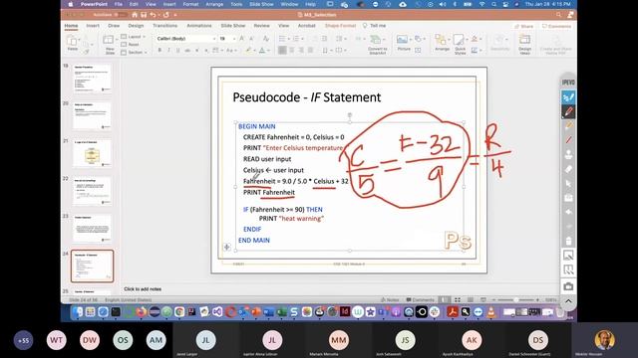
Task: Open Adobe Acrobat from the Dock
Action: (452, 311)
